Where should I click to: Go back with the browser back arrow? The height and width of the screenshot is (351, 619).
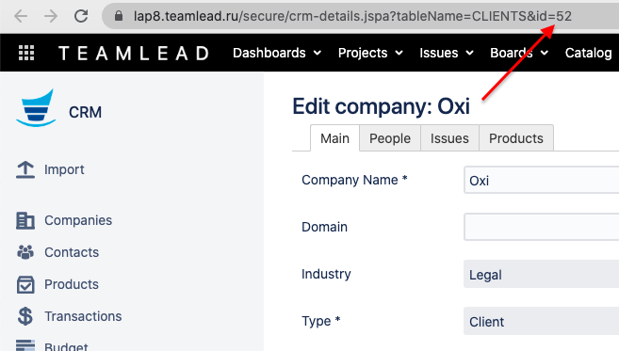[x=21, y=16]
